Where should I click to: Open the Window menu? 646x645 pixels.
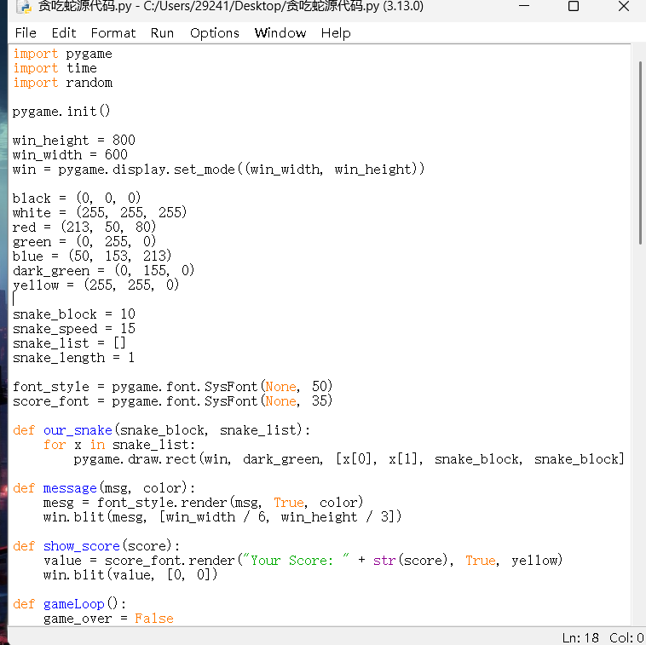click(280, 33)
